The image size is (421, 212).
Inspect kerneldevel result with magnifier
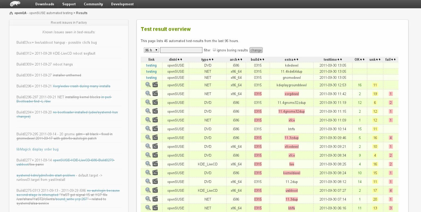pos(148,172)
